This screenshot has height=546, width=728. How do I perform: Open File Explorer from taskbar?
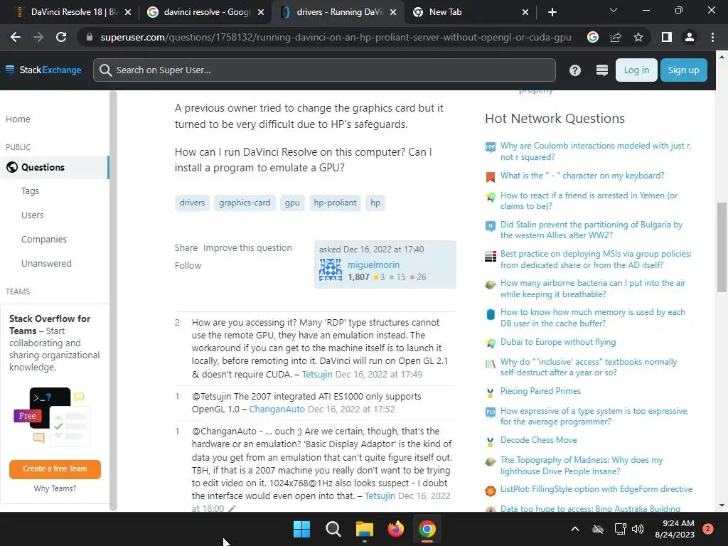(x=365, y=529)
